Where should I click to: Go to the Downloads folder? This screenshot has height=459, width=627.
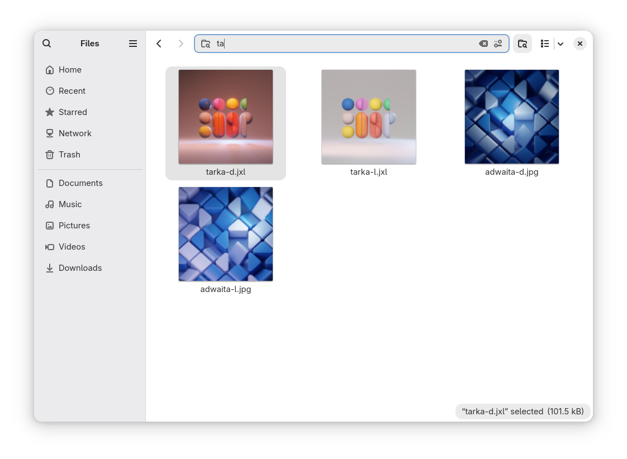pyautogui.click(x=80, y=268)
